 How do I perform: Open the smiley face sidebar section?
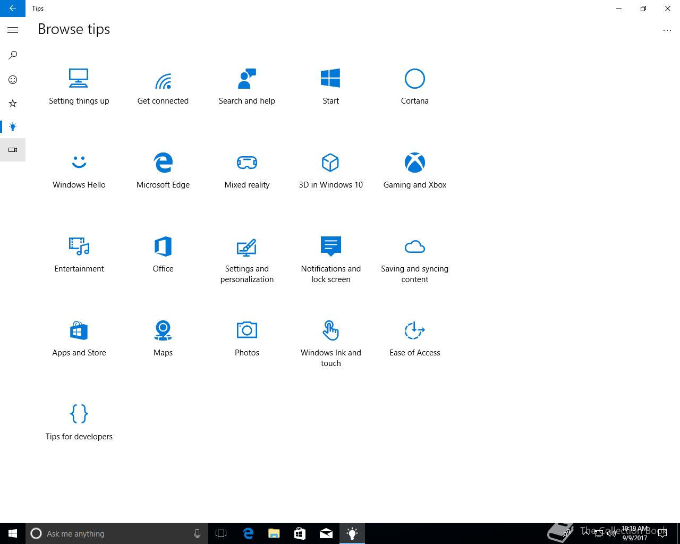[13, 80]
